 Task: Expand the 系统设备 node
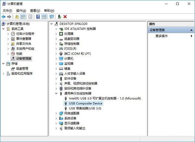point(56,118)
